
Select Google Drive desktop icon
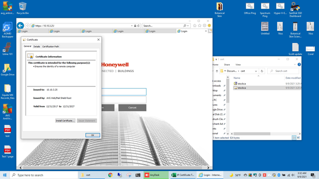pos(7,70)
